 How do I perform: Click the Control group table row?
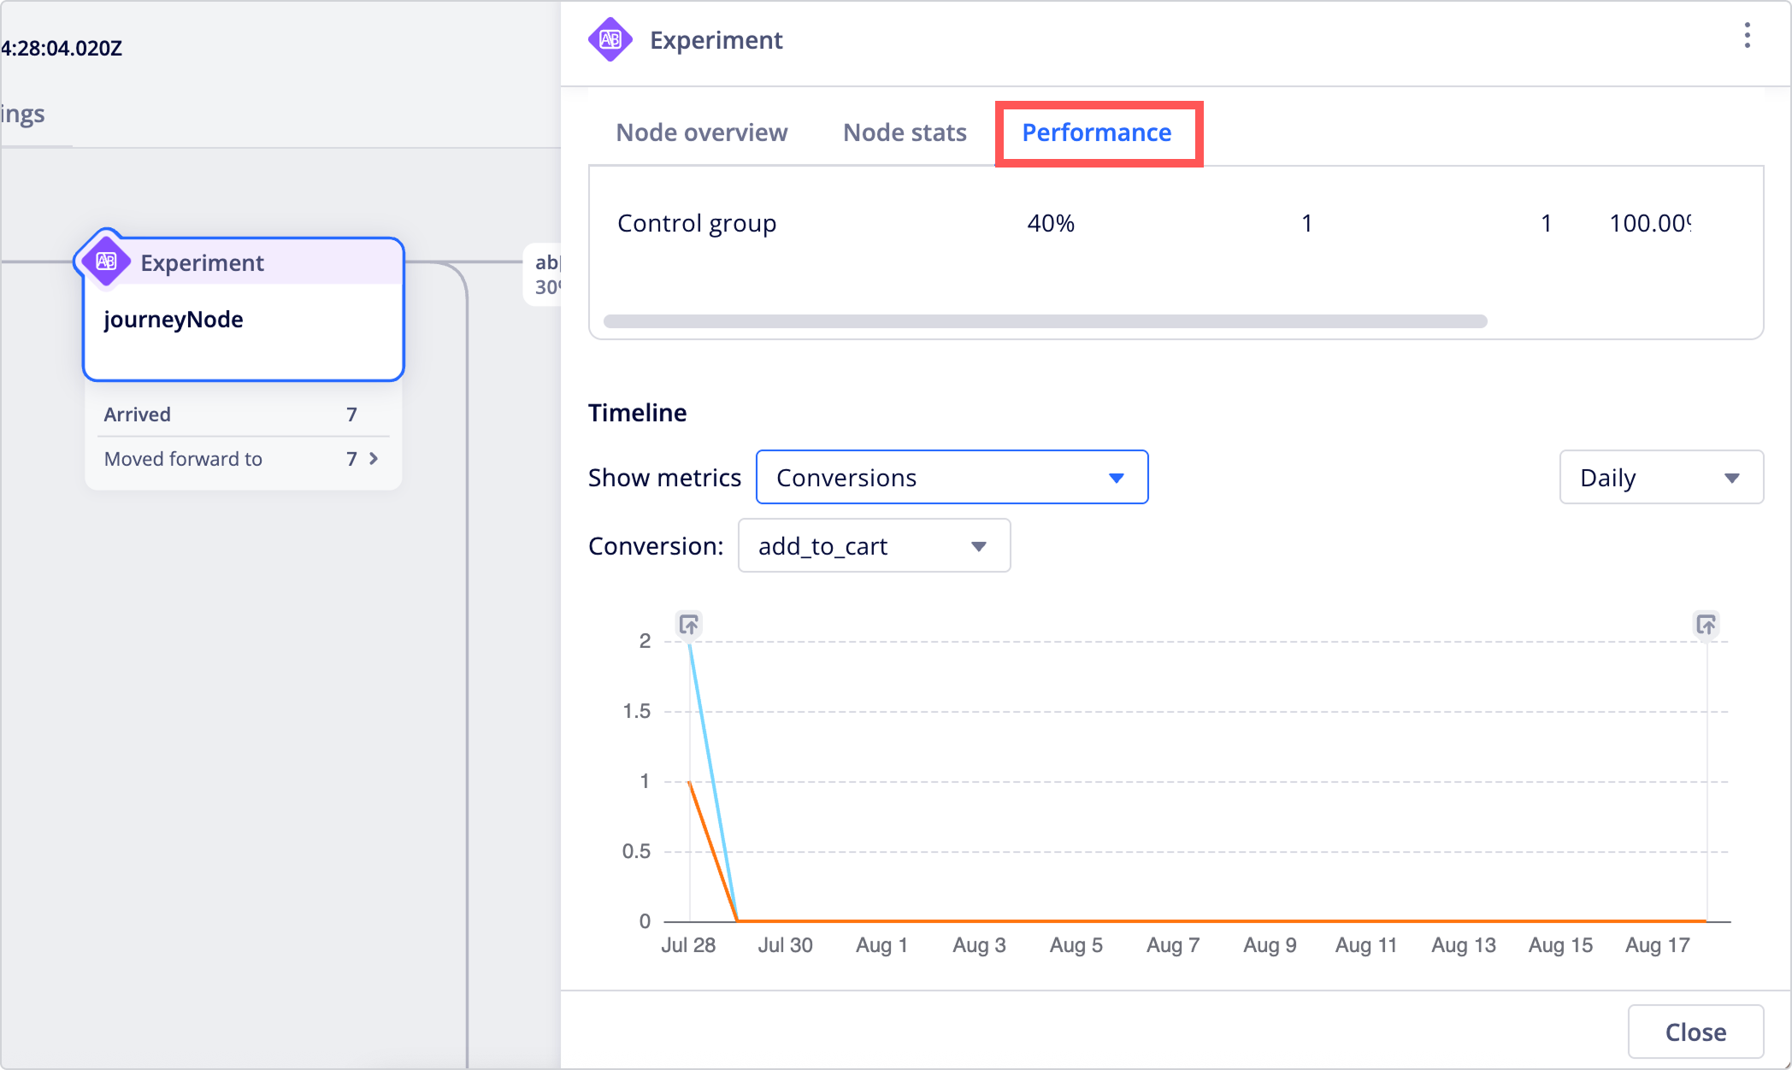pos(1176,223)
